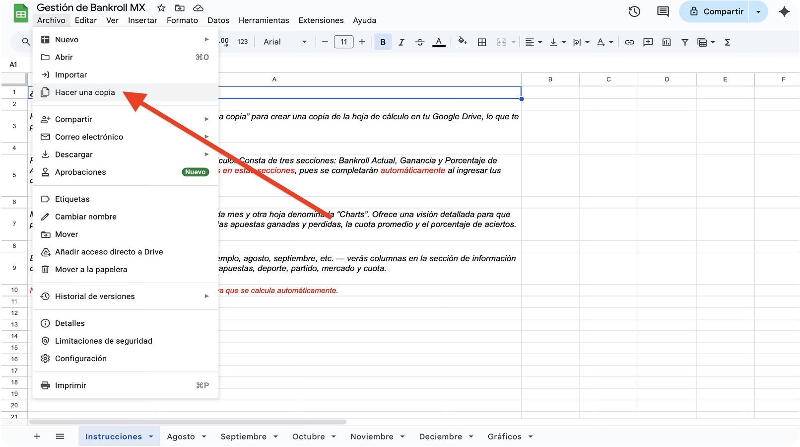The width and height of the screenshot is (800, 447).
Task: Open the fill color paint bucket
Action: [462, 42]
